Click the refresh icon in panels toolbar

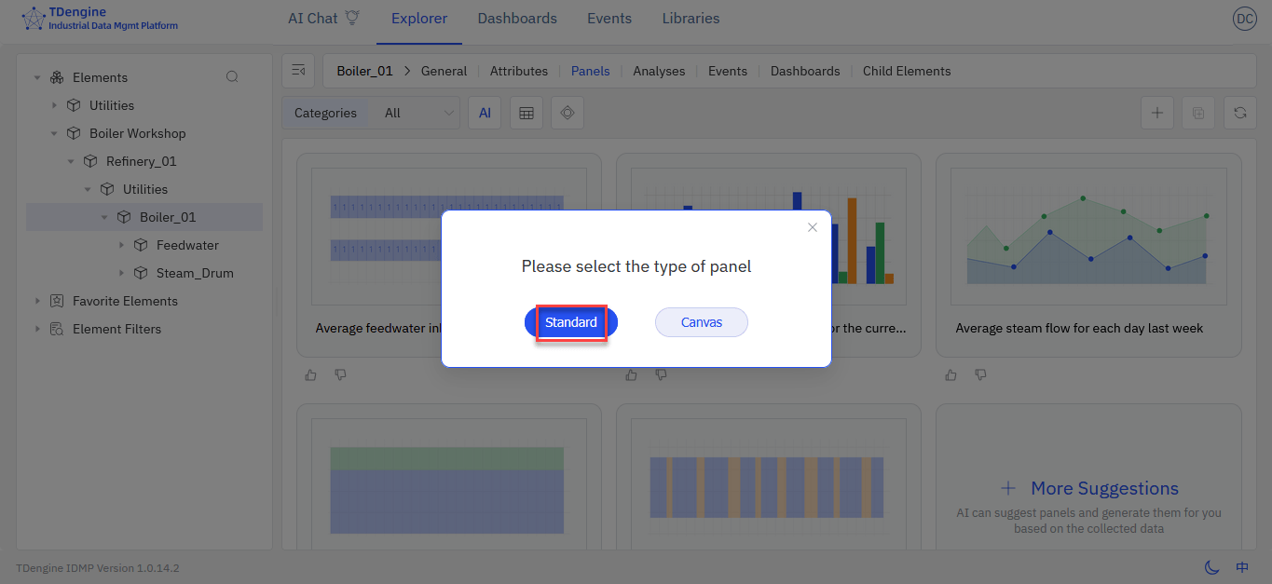[1239, 113]
